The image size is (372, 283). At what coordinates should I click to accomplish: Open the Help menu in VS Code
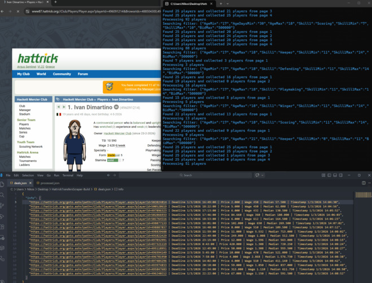click(80, 175)
